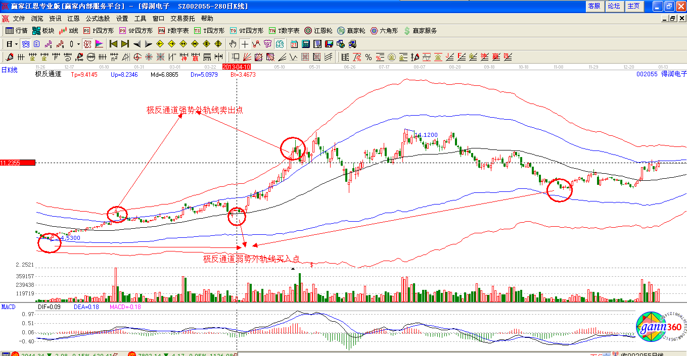
Task: Open the 六角形 hexagon chart tool
Action: [x=384, y=31]
